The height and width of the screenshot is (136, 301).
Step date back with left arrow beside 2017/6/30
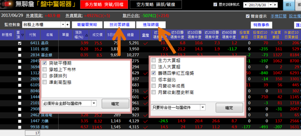[x=246, y=5]
